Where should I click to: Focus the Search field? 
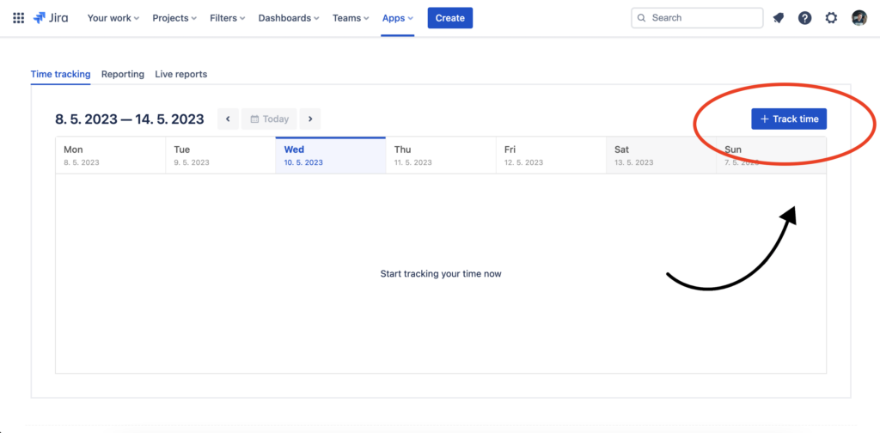697,18
